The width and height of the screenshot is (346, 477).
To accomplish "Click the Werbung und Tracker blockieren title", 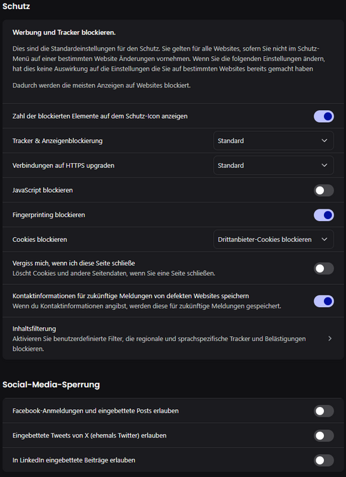I will tap(64, 33).
